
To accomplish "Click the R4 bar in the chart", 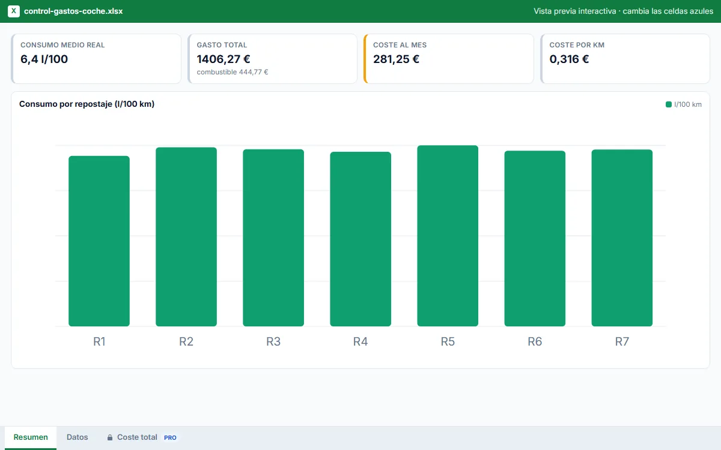I will 360,239.
